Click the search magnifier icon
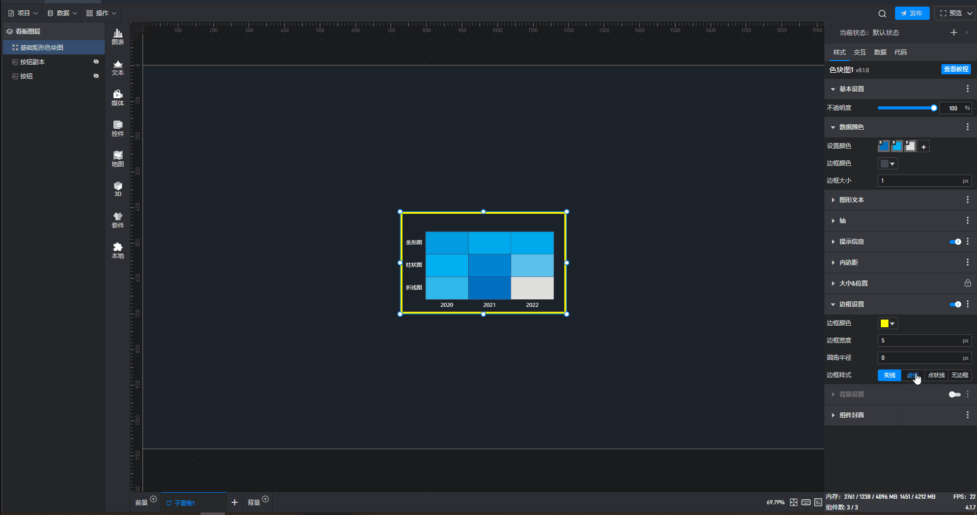Viewport: 977px width, 515px height. click(x=882, y=14)
